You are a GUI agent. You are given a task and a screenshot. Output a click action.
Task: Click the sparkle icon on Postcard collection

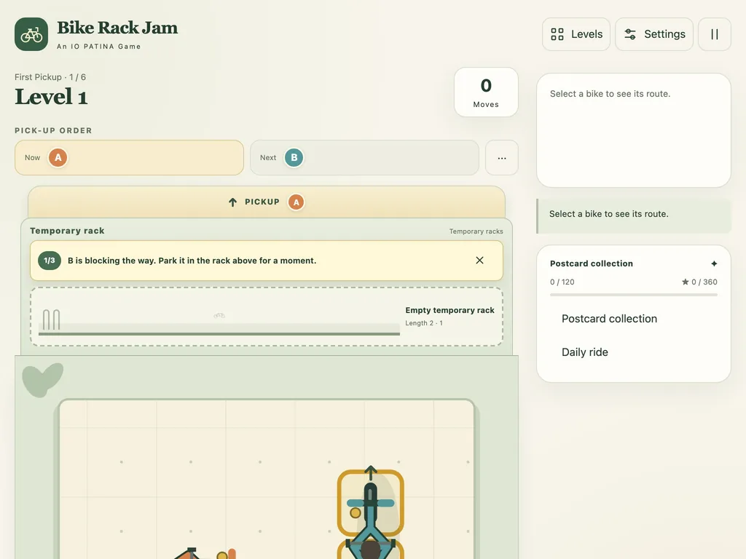[714, 263]
